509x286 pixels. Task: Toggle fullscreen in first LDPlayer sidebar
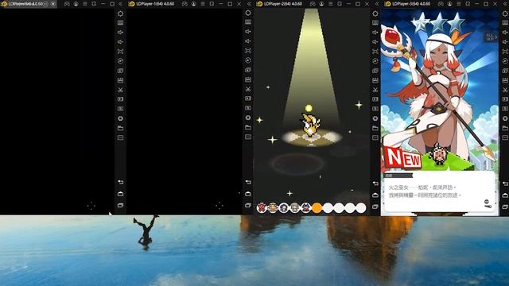coord(120,51)
